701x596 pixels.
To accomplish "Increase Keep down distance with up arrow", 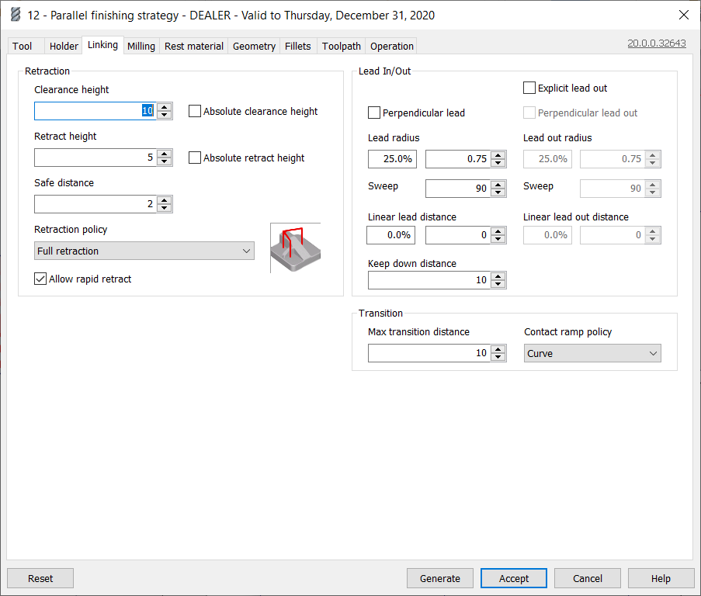I will (498, 276).
